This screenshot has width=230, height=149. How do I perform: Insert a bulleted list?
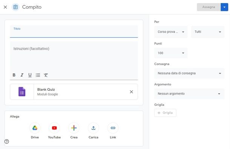point(38,75)
